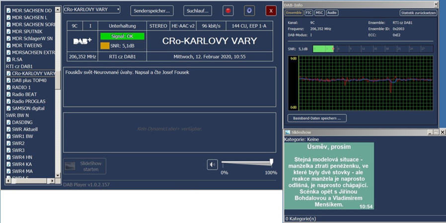
Task: Click the icon beside DAB plus TOP40
Action: point(8,80)
